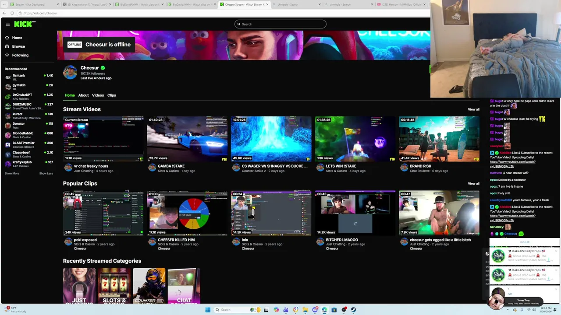Open kraftykaylub channel avatar
Viewport: 561px width, 315px height.
[x=7, y=164]
